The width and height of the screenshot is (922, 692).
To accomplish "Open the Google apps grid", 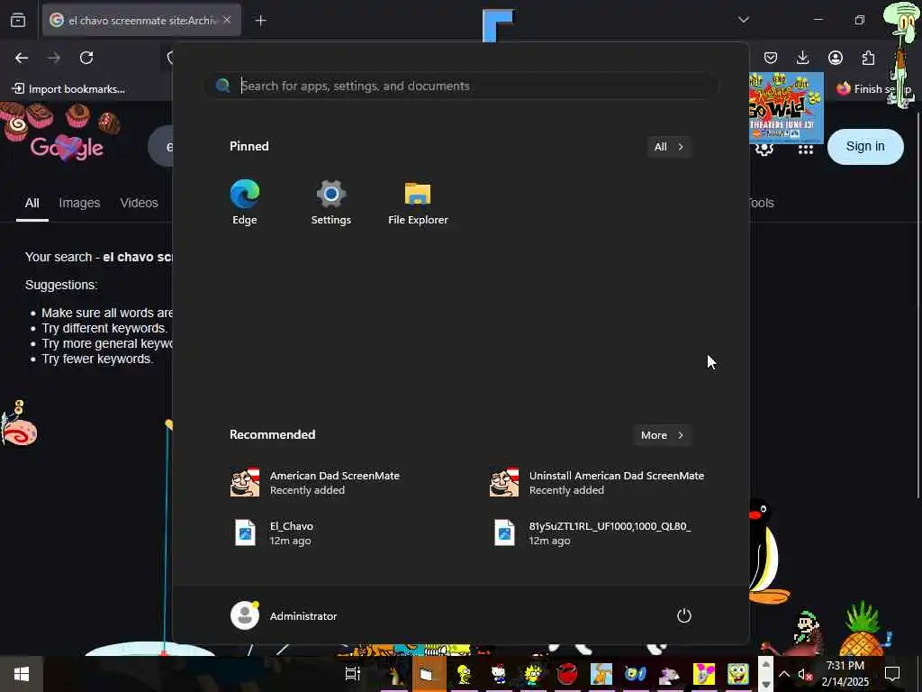I will coord(806,150).
